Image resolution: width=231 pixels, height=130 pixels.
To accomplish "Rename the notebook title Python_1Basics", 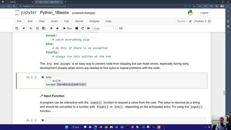I will pyautogui.click(x=55, y=13).
